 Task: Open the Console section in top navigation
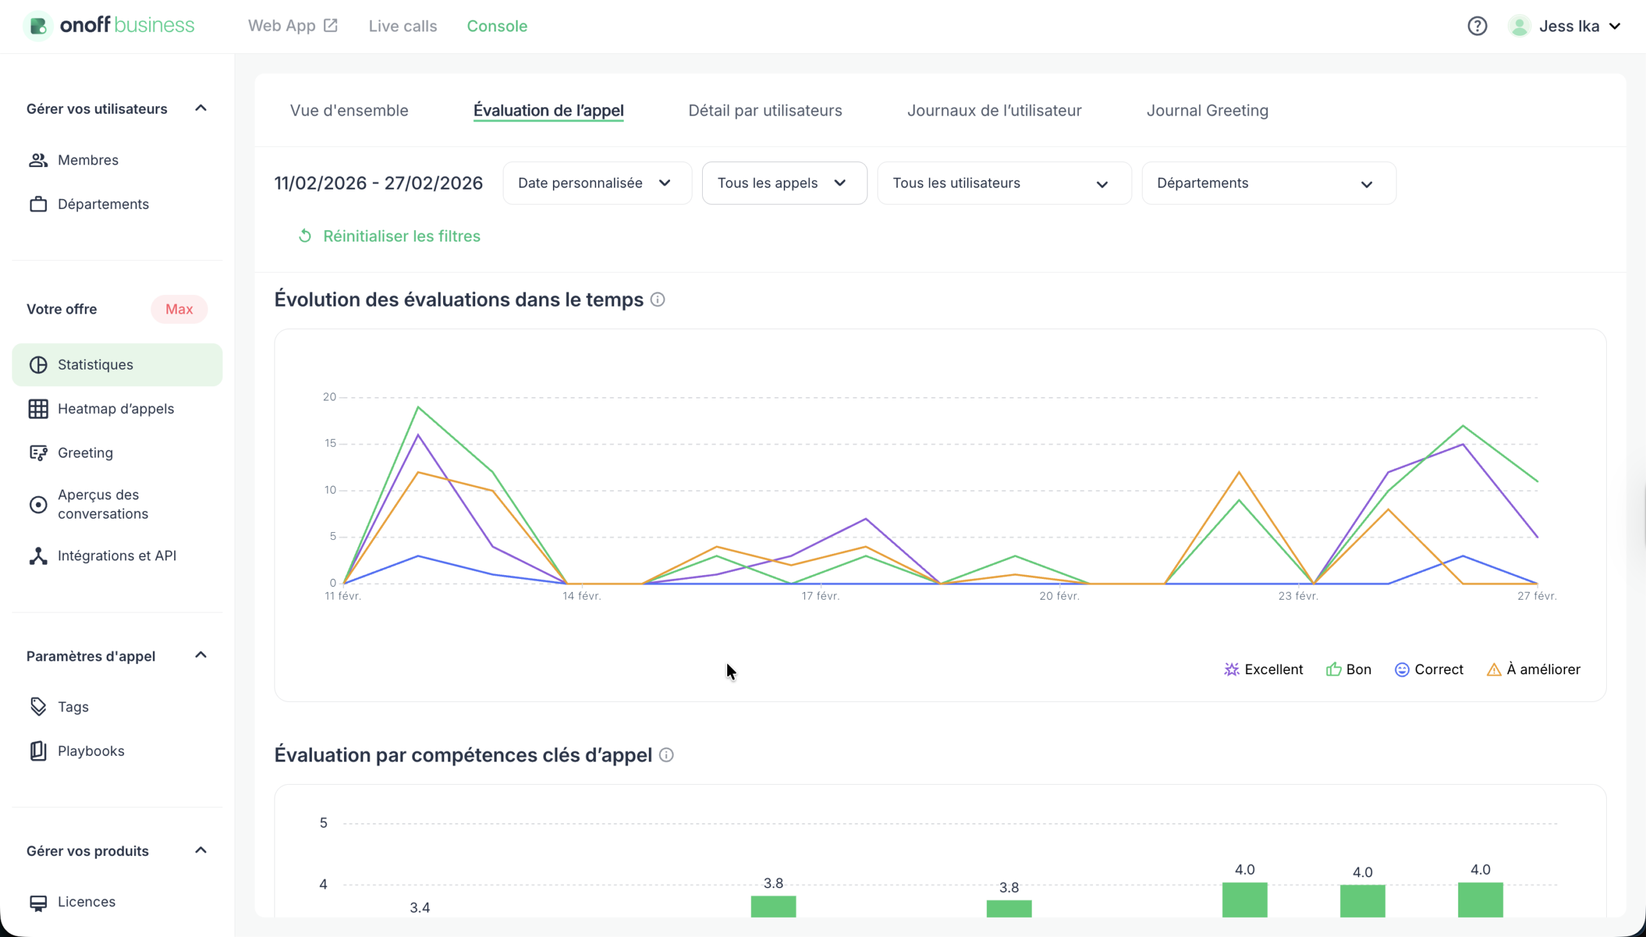pyautogui.click(x=497, y=26)
